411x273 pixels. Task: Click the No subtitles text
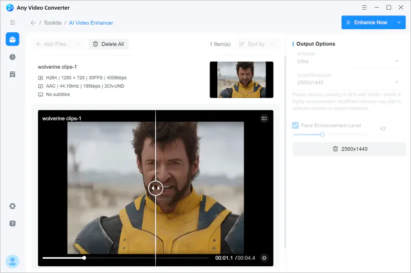(x=58, y=94)
